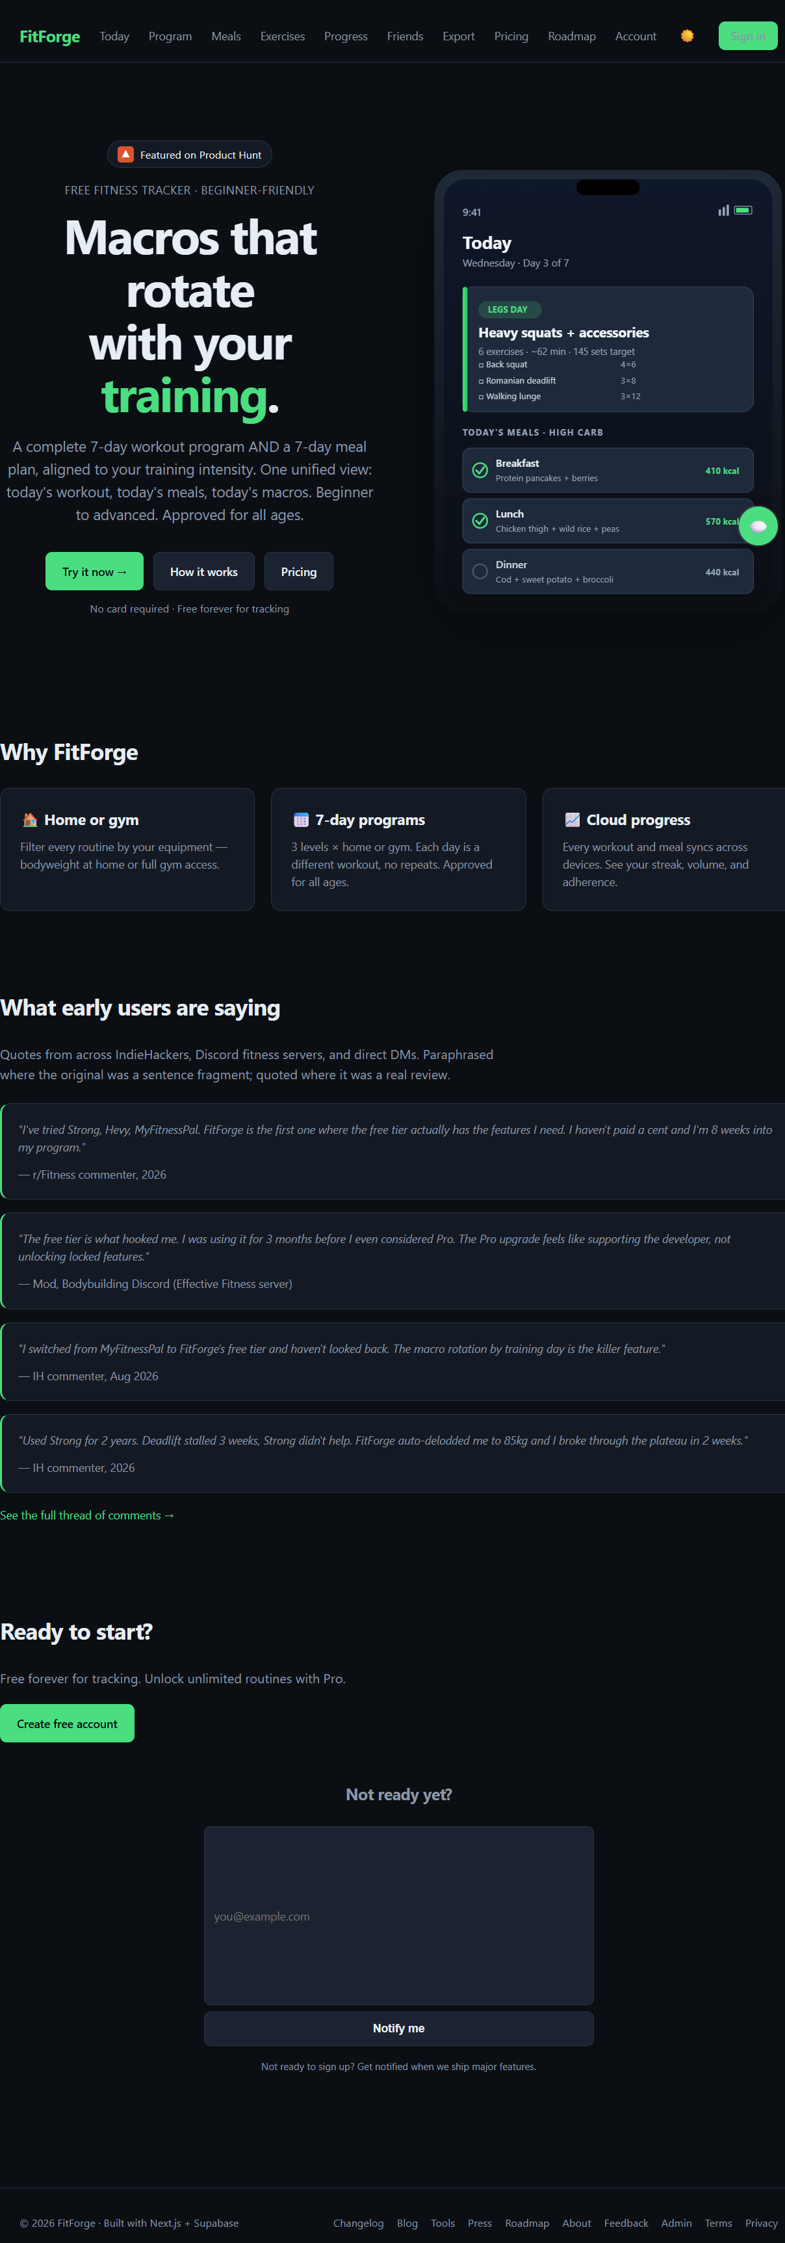The image size is (785, 2243).
Task: Click the Cloud progress chart icon
Action: [572, 819]
